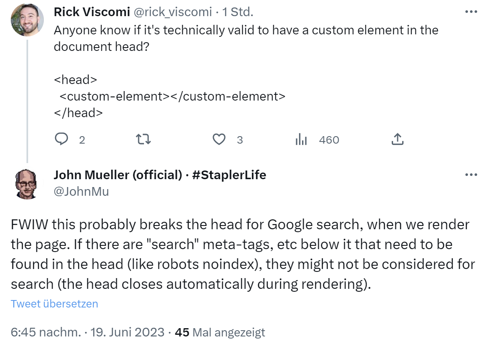Select the @JohnMu handle
Viewport: 487px width, 353px height.
(x=82, y=192)
